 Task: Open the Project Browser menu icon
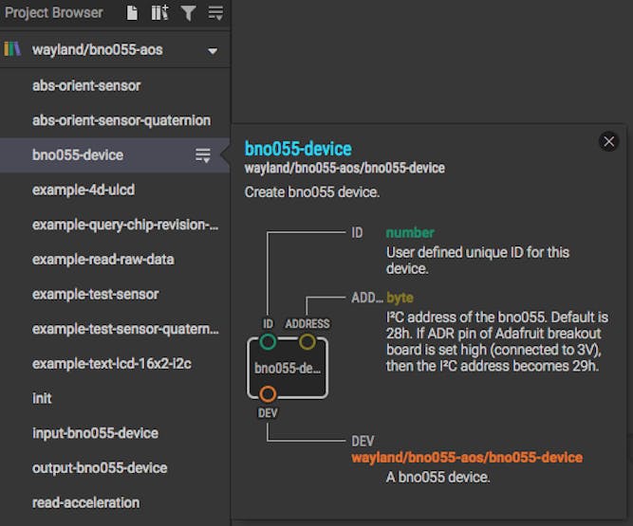coord(215,13)
